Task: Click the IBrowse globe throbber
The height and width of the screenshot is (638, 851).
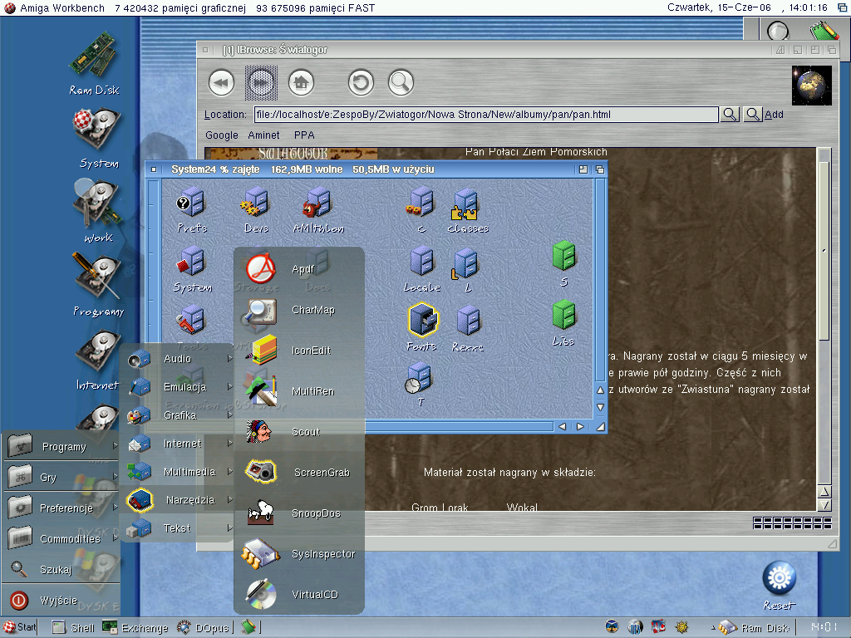Action: coord(811,86)
